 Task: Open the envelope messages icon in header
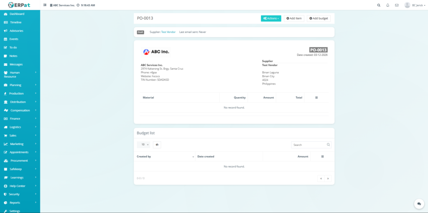tap(397, 5)
